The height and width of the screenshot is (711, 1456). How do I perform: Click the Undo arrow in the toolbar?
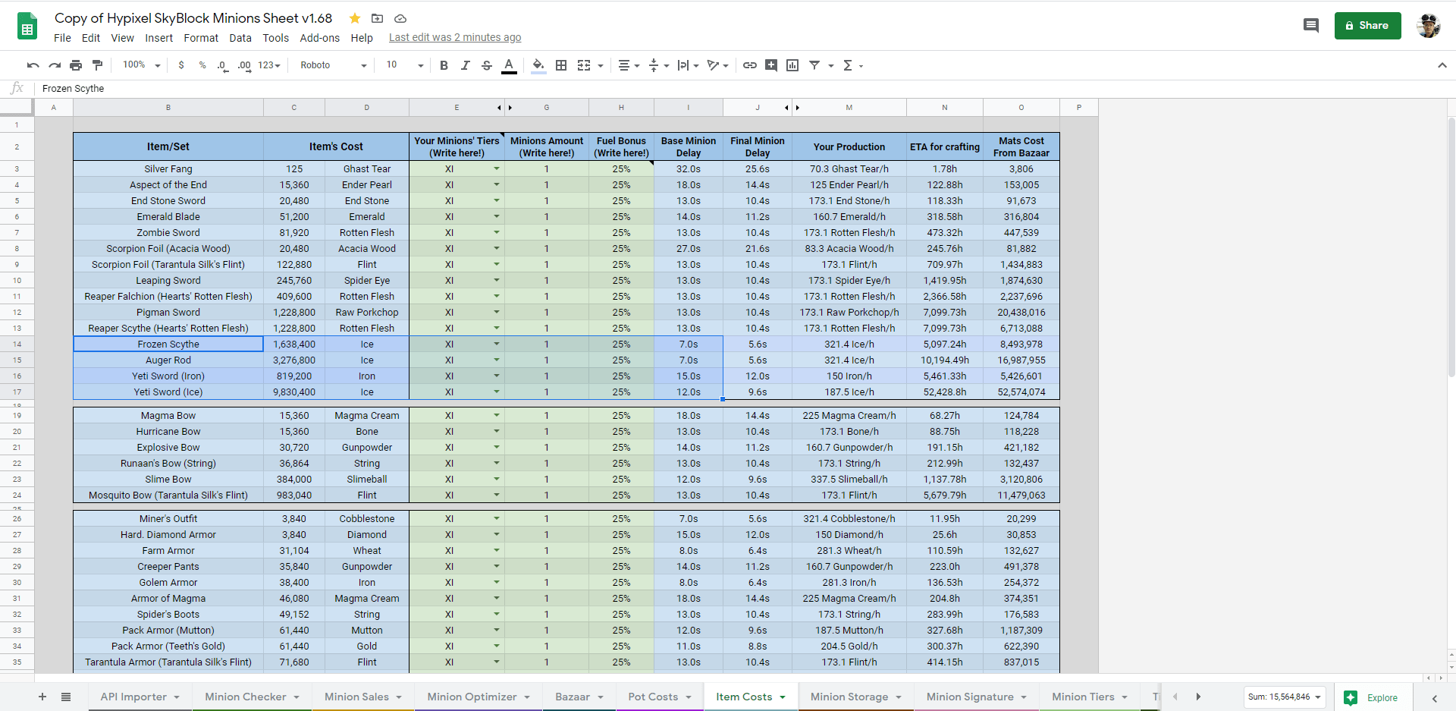click(x=33, y=65)
